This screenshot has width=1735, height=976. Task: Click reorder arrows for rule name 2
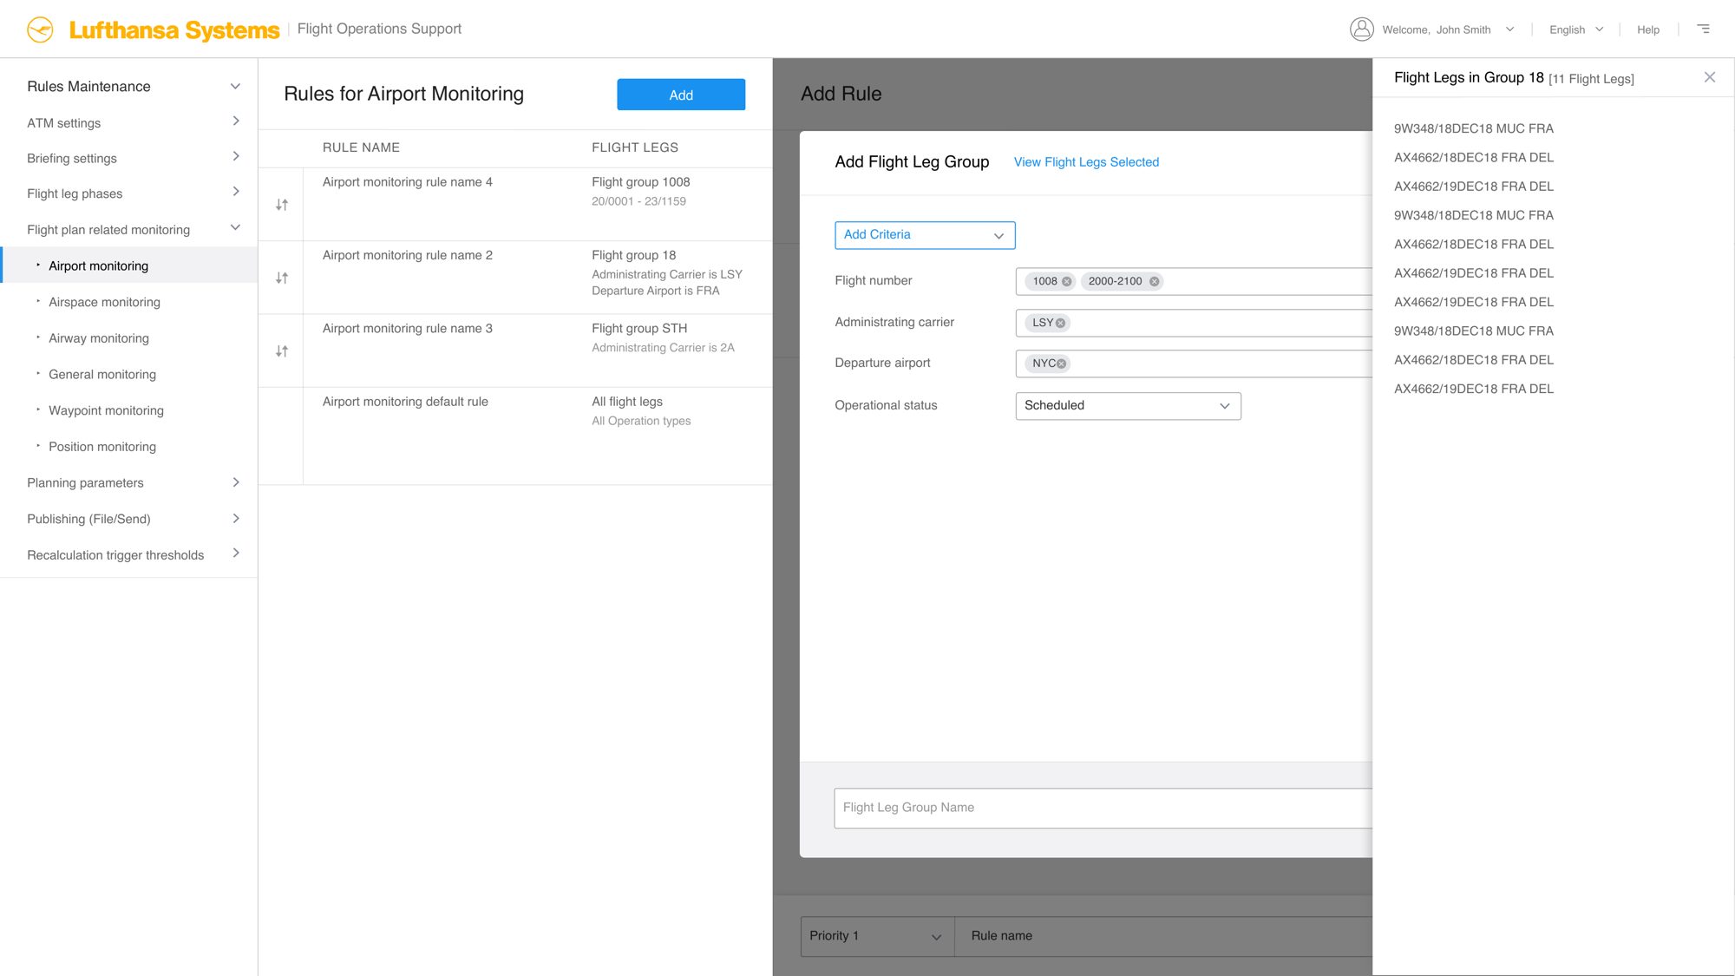[282, 278]
